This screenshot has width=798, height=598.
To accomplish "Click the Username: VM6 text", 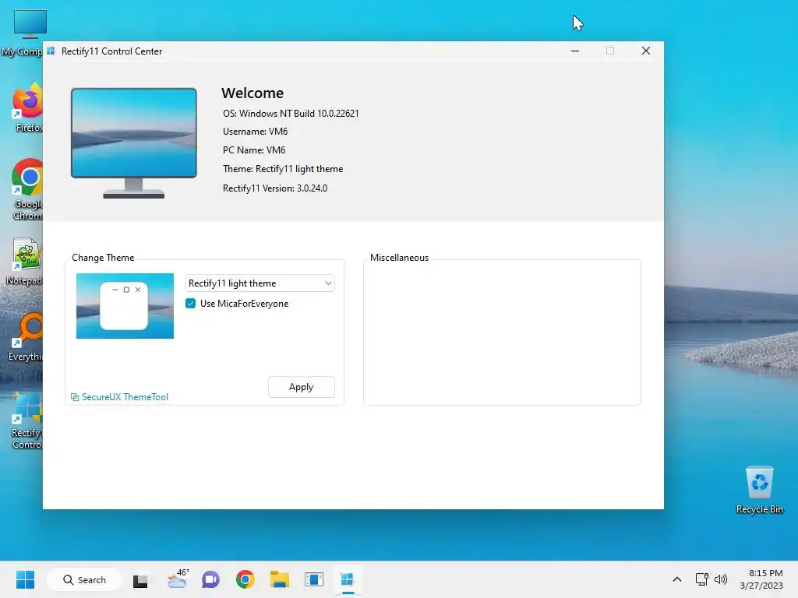I will (255, 132).
